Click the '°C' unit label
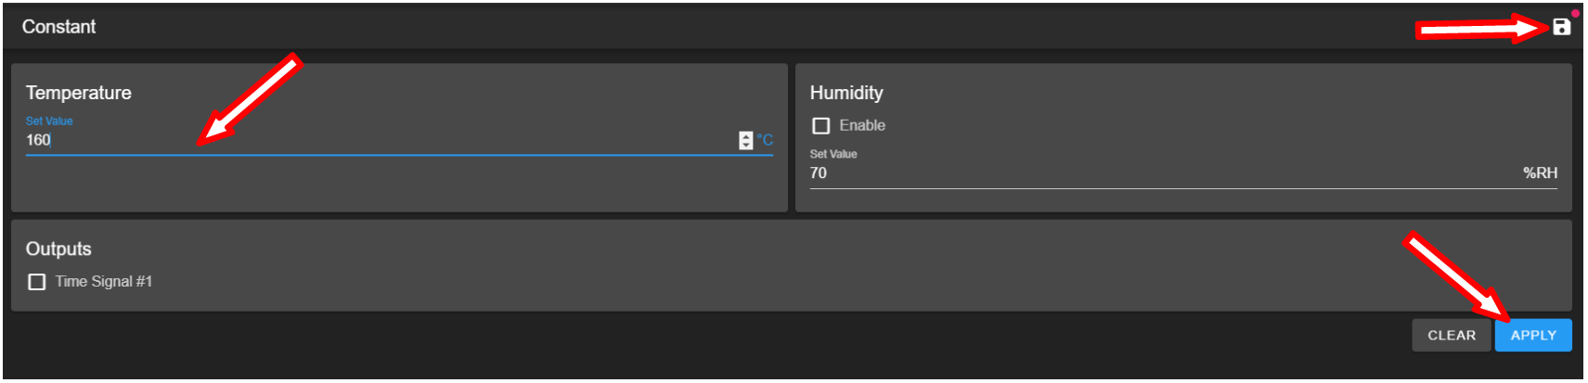The image size is (1588, 383). [x=765, y=140]
